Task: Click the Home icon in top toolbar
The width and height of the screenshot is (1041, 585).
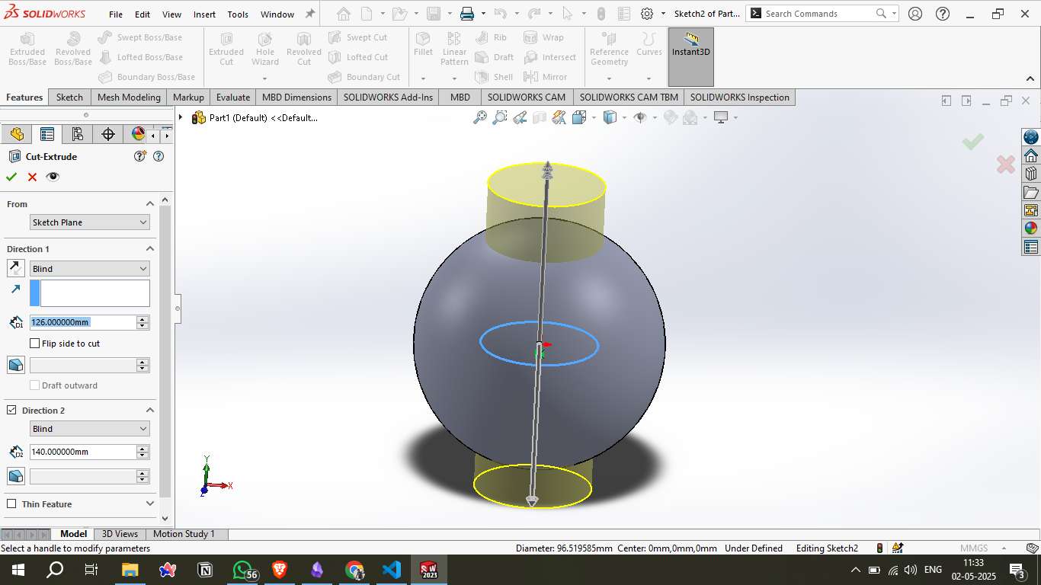Action: [x=344, y=14]
